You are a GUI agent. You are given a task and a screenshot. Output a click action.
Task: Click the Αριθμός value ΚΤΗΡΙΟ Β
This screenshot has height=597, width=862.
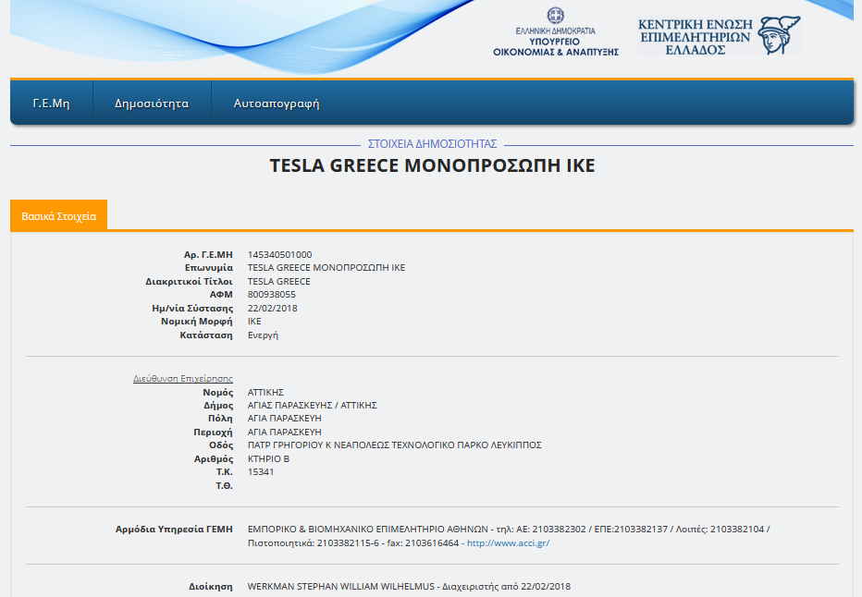(268, 458)
